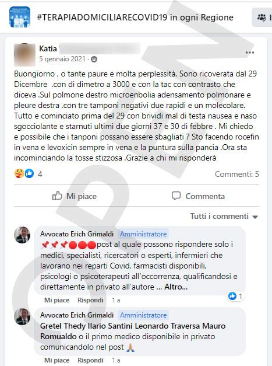Screen dimensions: 272x366
Task: Like the post with Mi piace button
Action: pyautogui.click(x=75, y=196)
